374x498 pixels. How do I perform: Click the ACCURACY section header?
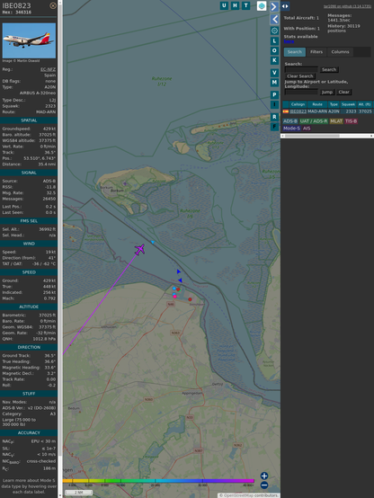coord(29,433)
